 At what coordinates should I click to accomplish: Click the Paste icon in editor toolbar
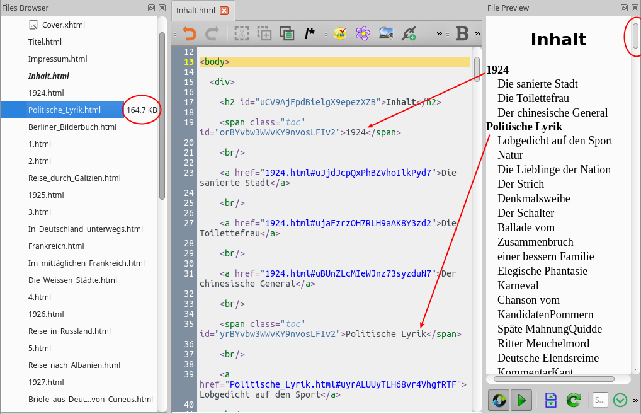[287, 33]
